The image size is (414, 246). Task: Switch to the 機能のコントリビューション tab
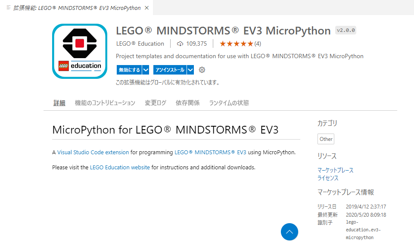point(105,103)
